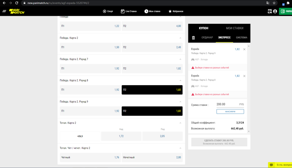292x168 pixels.
Task: Click the МАКСИМУМ button
Action: point(230,112)
